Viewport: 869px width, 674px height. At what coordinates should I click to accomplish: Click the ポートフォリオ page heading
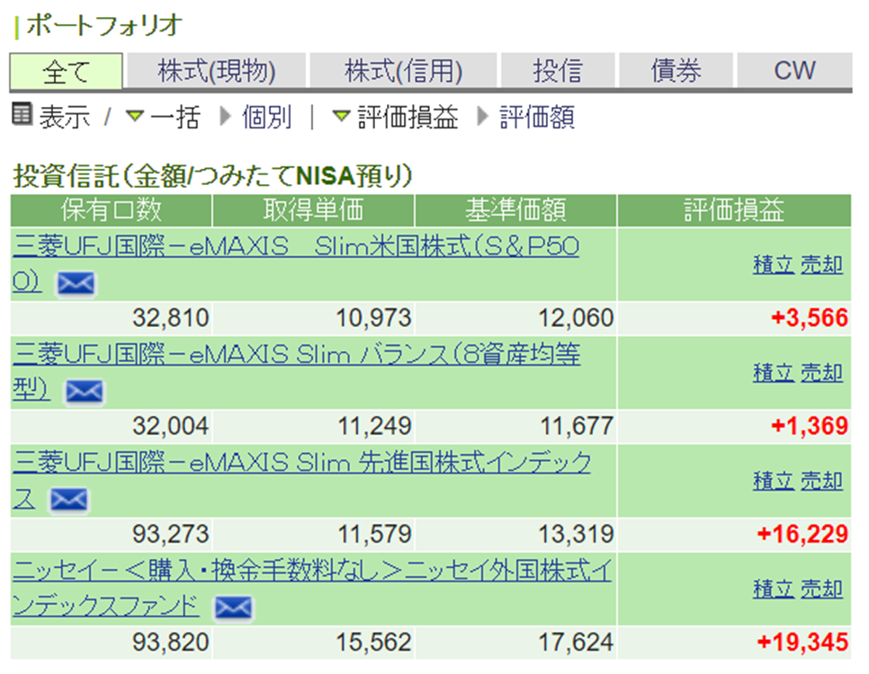pos(104,25)
